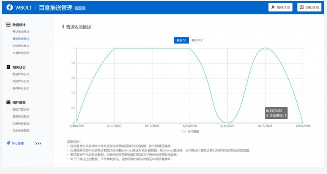Open 插件执行日志 in the sidebar
The image size is (327, 174).
point(21,88)
